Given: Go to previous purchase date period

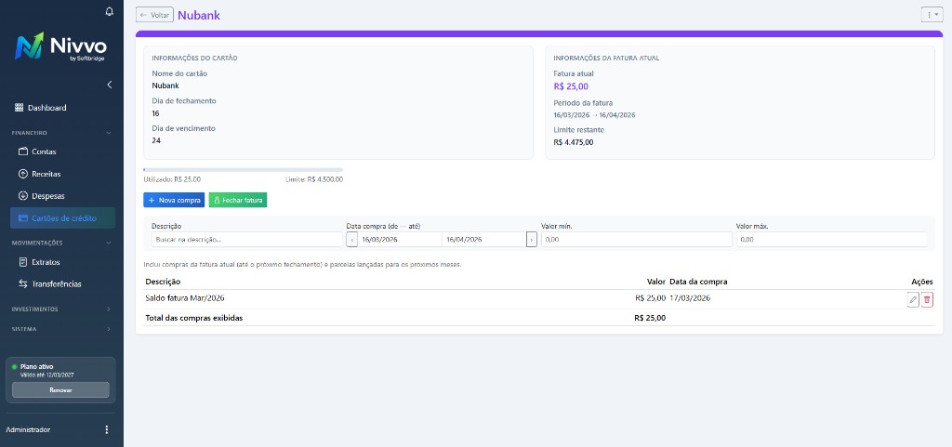Looking at the screenshot, I should [x=351, y=240].
